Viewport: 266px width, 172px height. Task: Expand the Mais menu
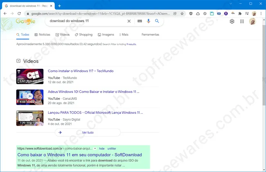click(x=124, y=35)
